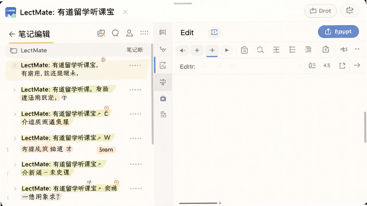367x206 pixels.
Task: Open the chat bubble icon
Action: point(115,33)
